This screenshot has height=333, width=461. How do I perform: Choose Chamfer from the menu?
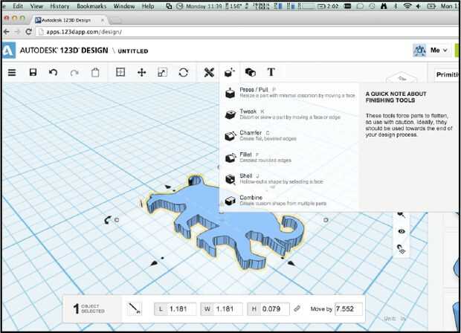pos(289,135)
